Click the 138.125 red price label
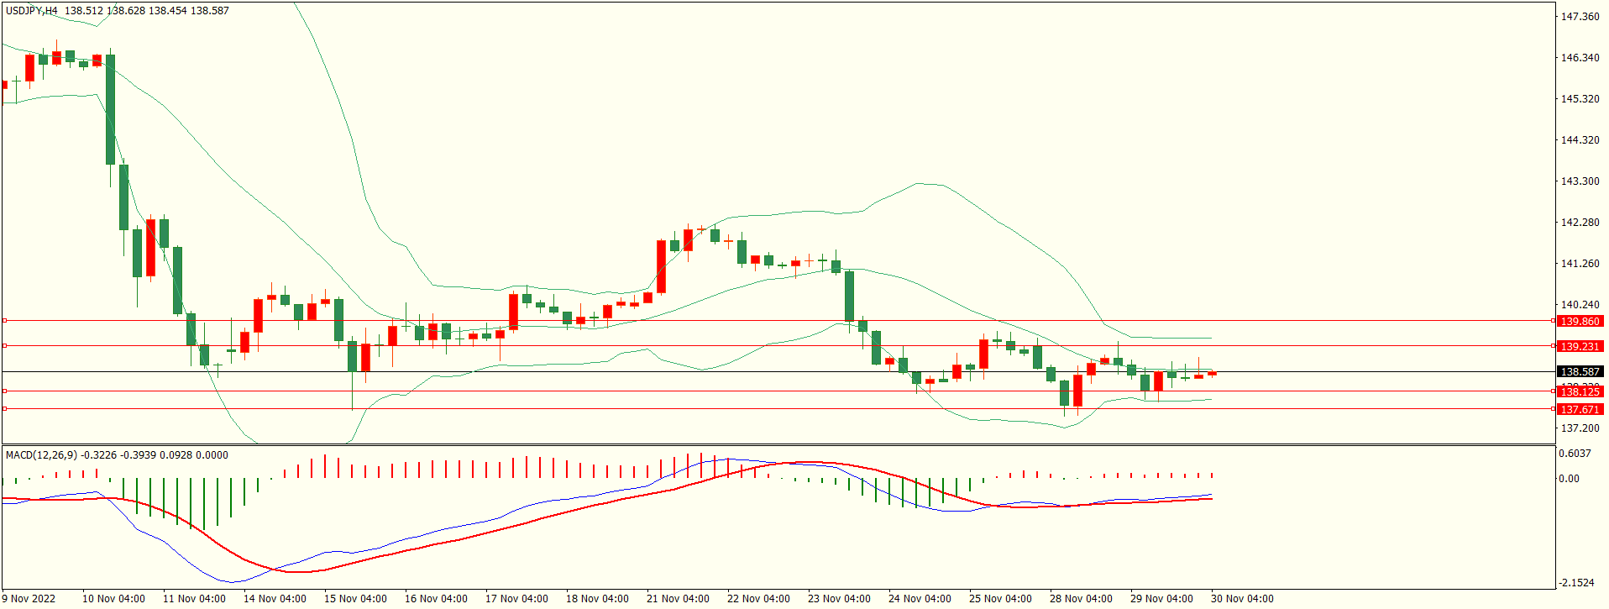This screenshot has width=1609, height=609. pyautogui.click(x=1580, y=391)
